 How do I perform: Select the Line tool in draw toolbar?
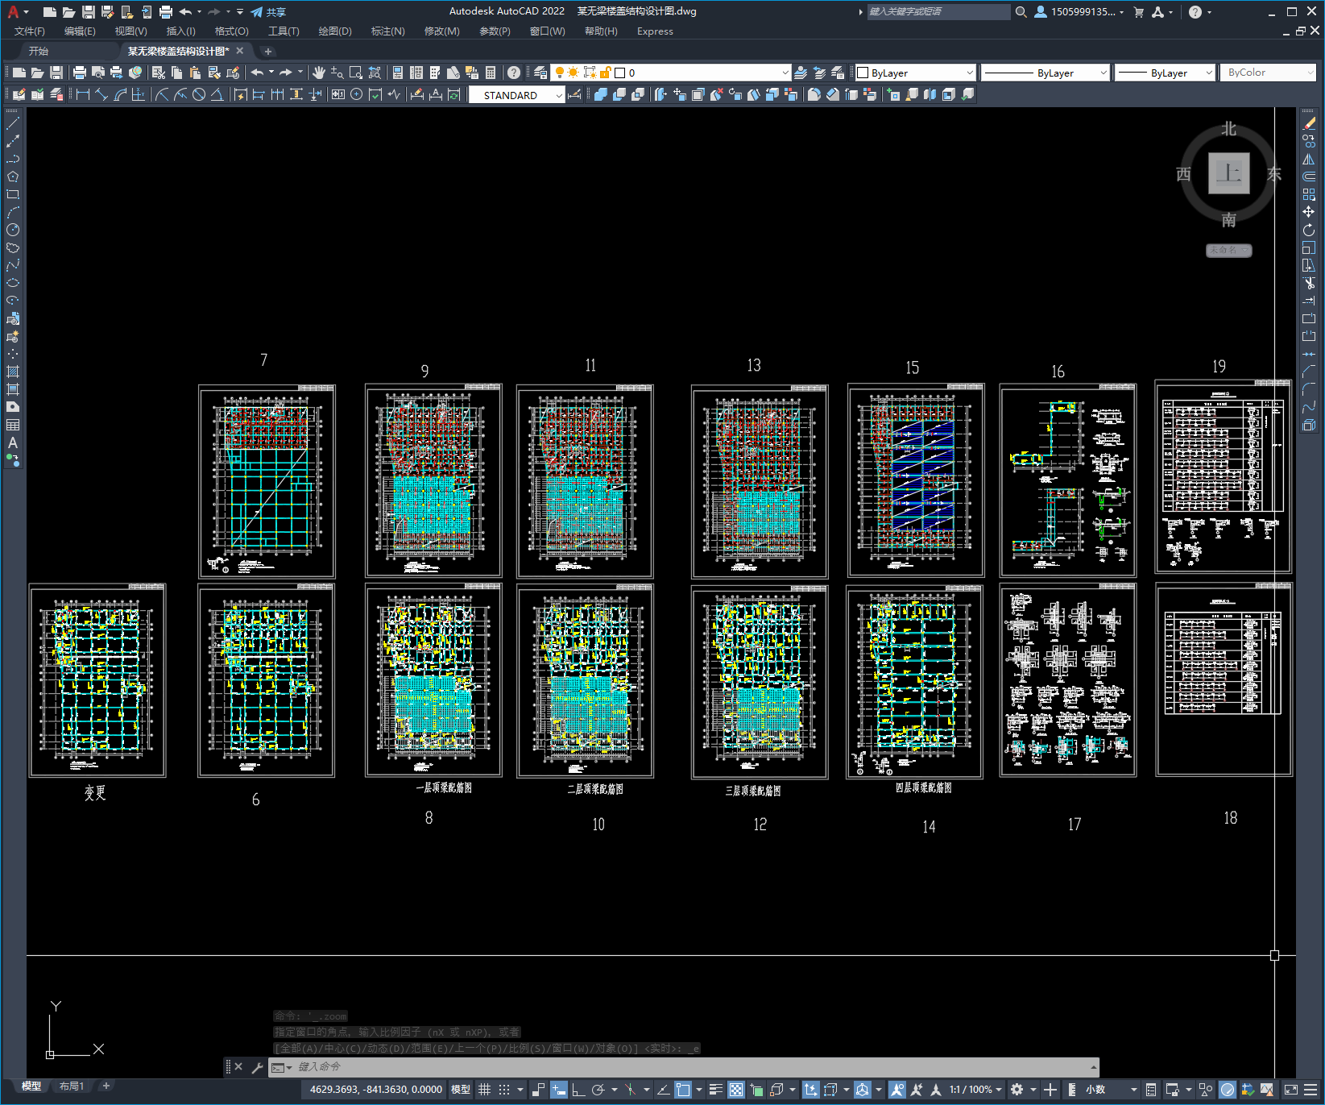(x=13, y=123)
